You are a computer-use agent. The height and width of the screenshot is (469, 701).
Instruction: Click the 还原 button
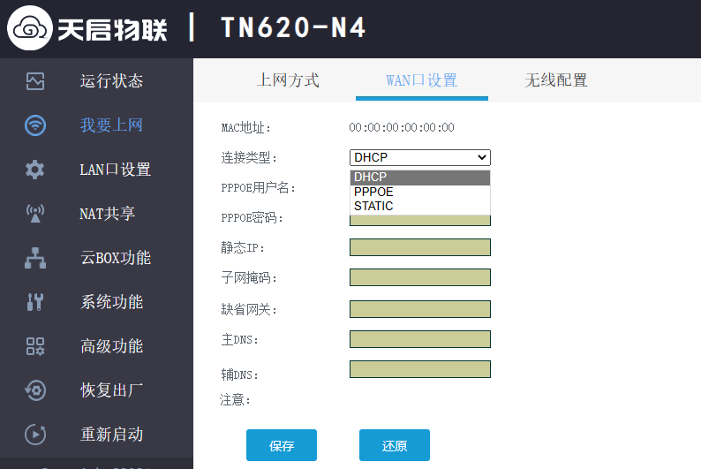[395, 445]
